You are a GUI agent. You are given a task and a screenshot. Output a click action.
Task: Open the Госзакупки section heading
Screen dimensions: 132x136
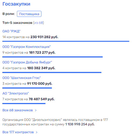click(x=16, y=4)
